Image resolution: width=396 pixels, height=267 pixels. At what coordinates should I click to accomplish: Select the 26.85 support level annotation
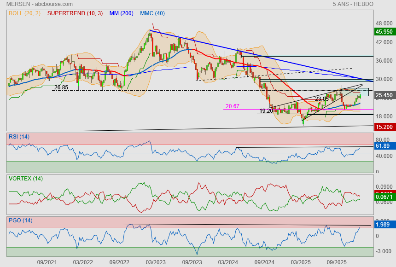[x=61, y=87]
